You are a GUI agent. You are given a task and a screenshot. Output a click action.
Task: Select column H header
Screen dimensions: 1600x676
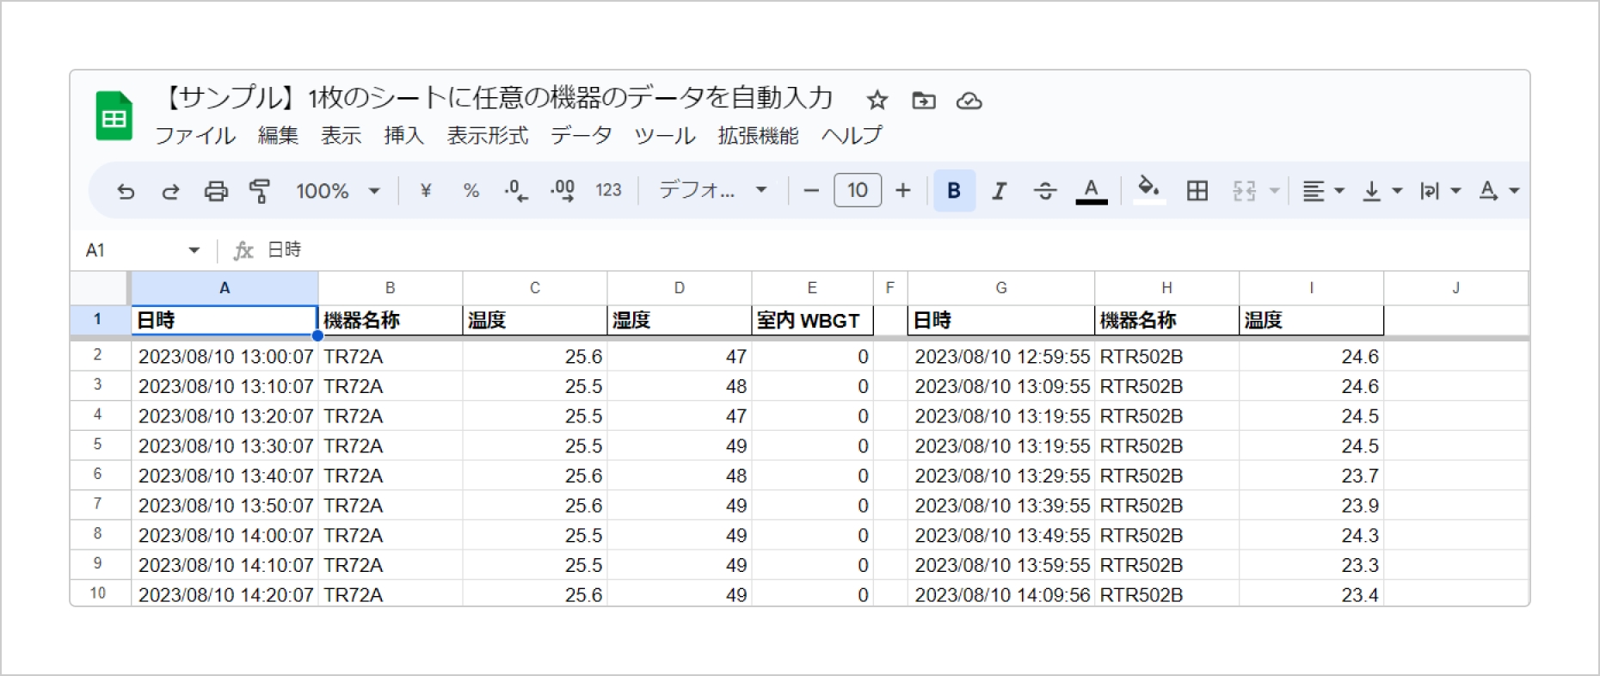click(x=1166, y=288)
